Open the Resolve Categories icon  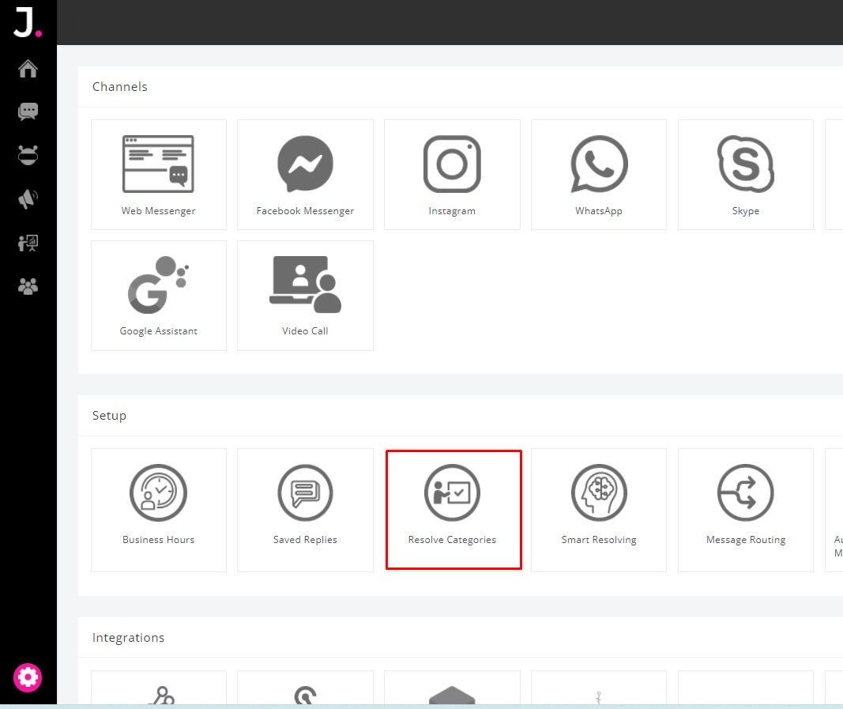(452, 492)
